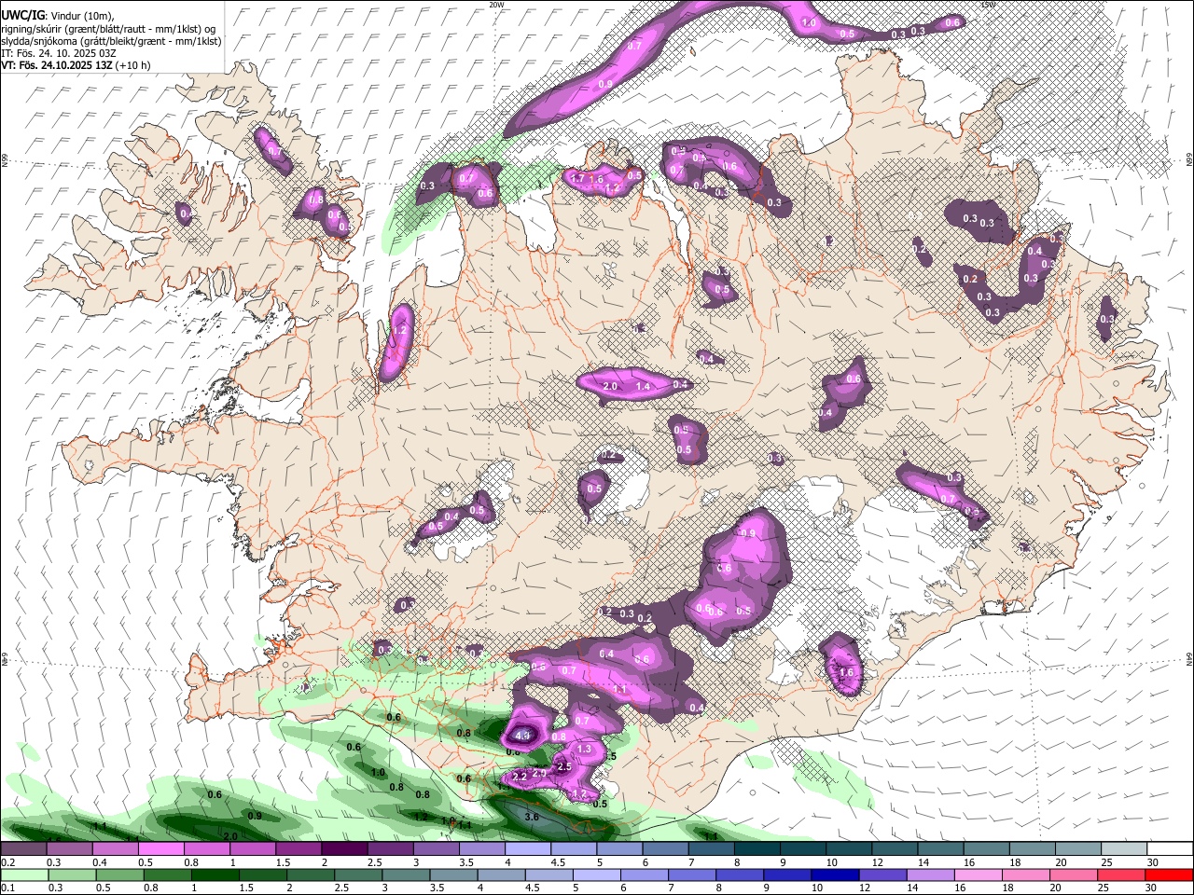
Task: Pick the light violet swatch labelled 14 in the lower scale
Action: 929,874
